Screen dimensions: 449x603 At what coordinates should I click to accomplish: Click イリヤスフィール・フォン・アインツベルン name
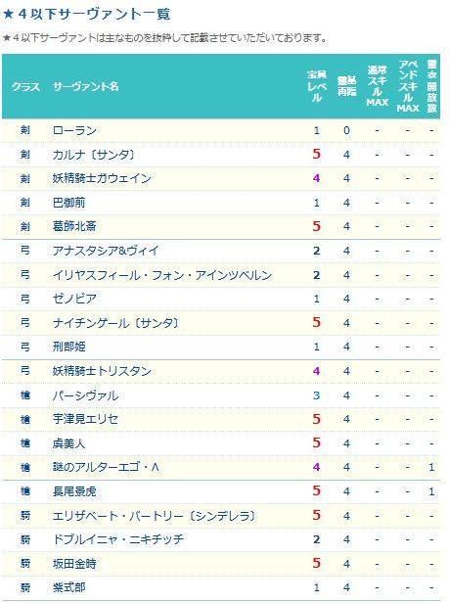click(x=162, y=275)
